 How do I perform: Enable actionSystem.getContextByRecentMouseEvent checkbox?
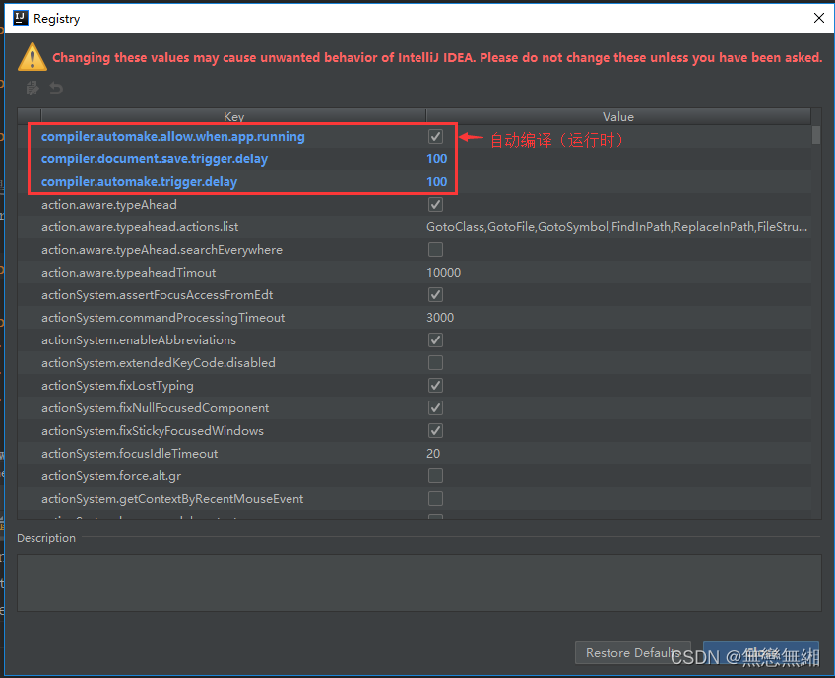pos(435,499)
